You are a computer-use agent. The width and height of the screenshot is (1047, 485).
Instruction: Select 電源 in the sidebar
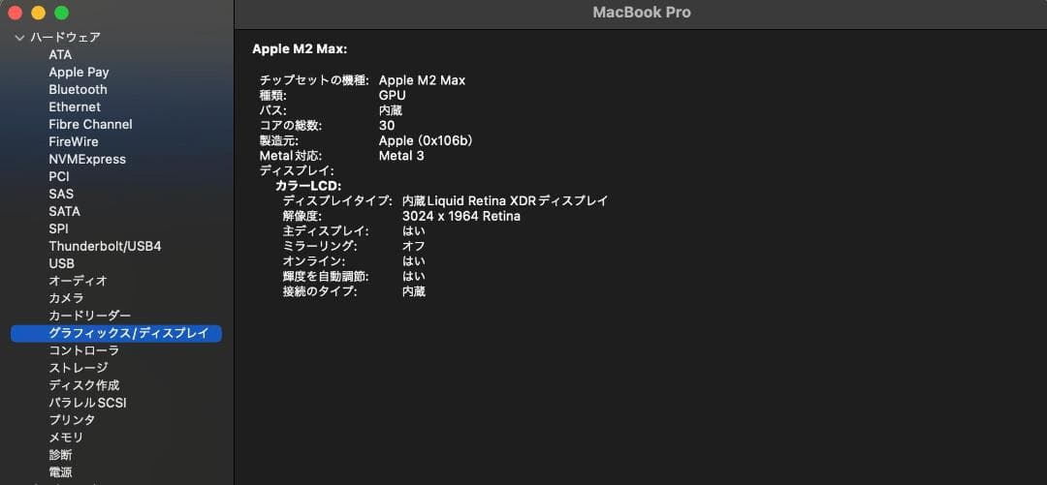(x=60, y=472)
